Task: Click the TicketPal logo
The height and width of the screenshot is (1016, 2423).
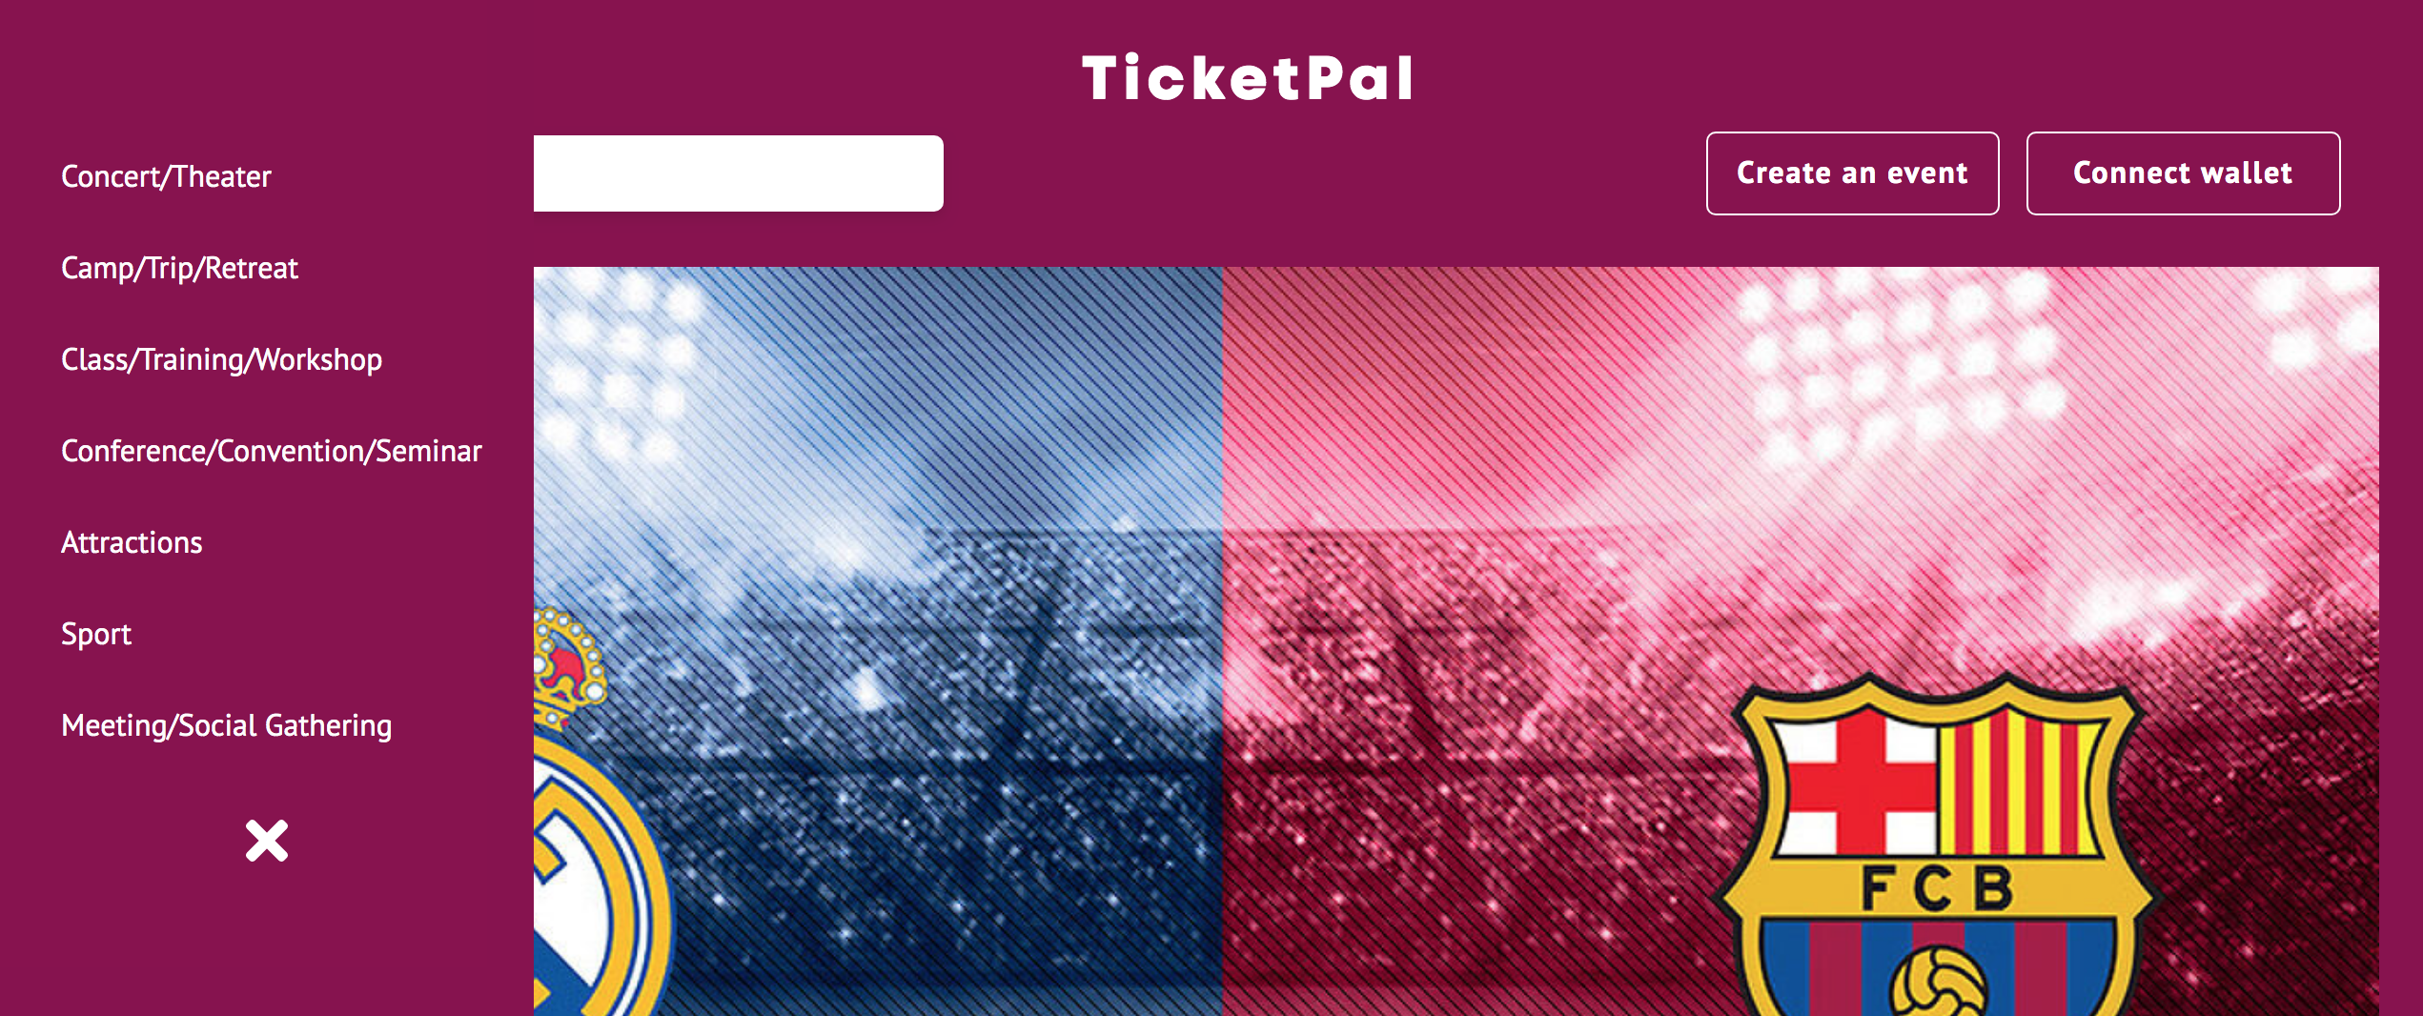Action: 1247,78
